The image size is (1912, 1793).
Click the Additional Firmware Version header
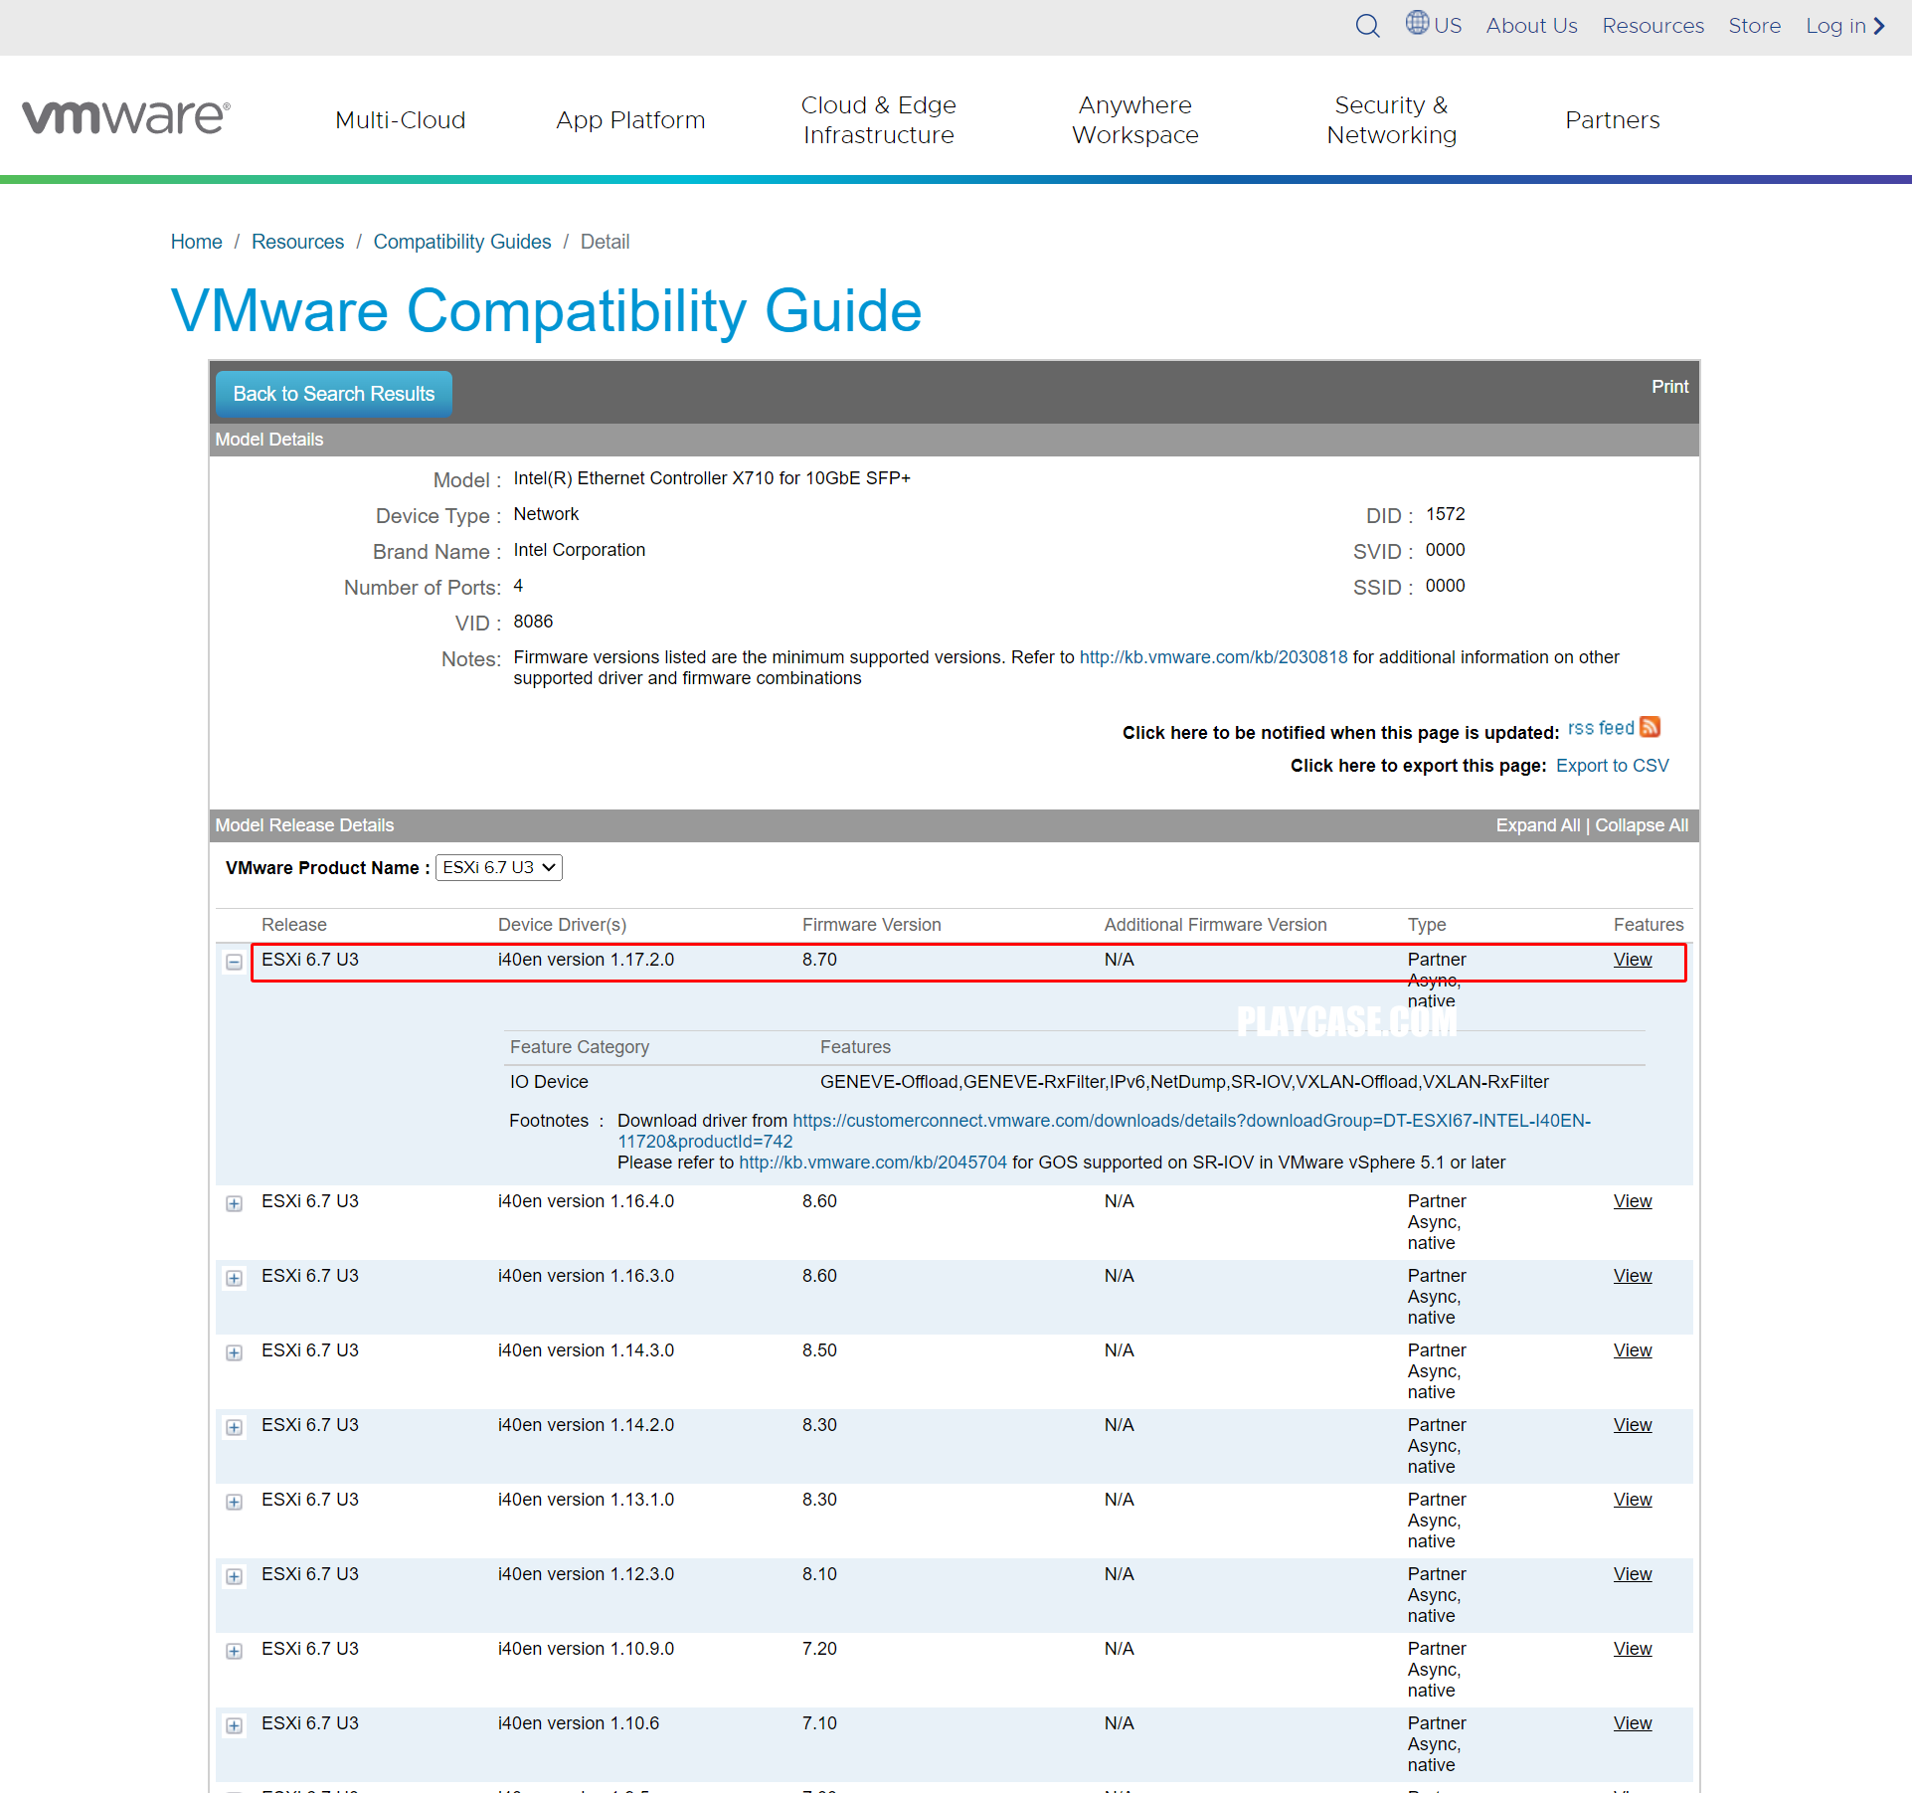click(x=1215, y=925)
